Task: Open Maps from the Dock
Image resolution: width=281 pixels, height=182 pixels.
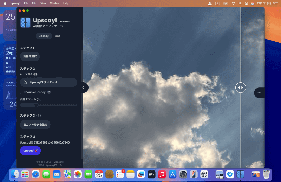Action: click(67, 174)
